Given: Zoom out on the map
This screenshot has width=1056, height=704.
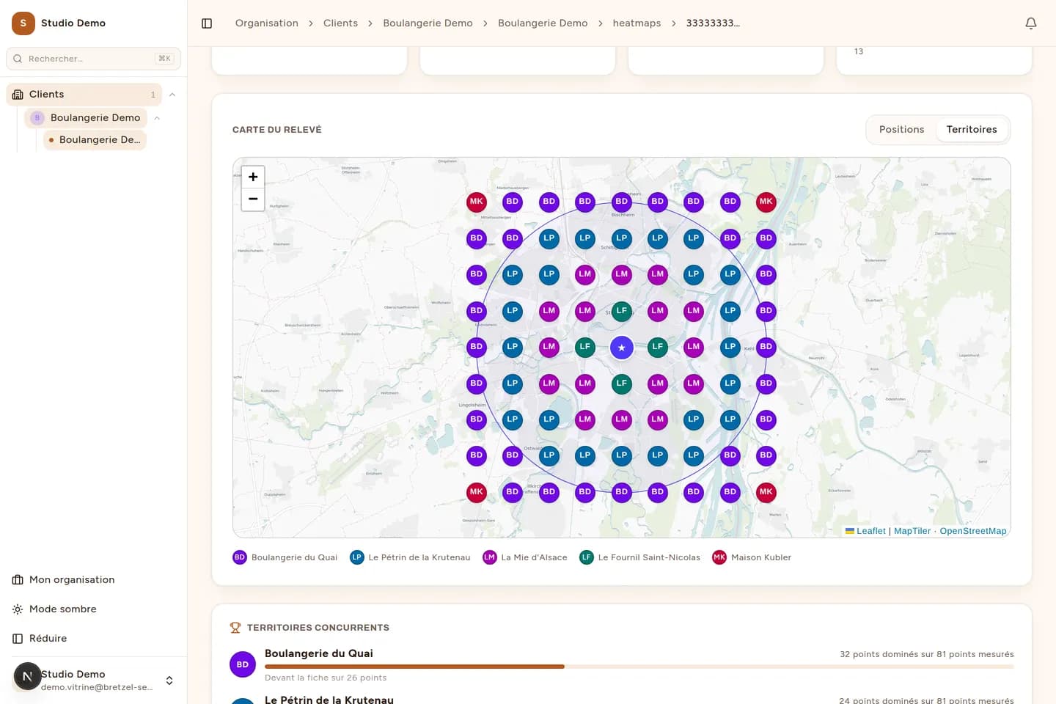Looking at the screenshot, I should click(x=253, y=199).
